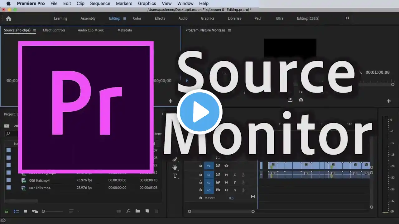The height and width of the screenshot is (224, 399).
Task: Open the Apple menu
Action: point(8,3)
